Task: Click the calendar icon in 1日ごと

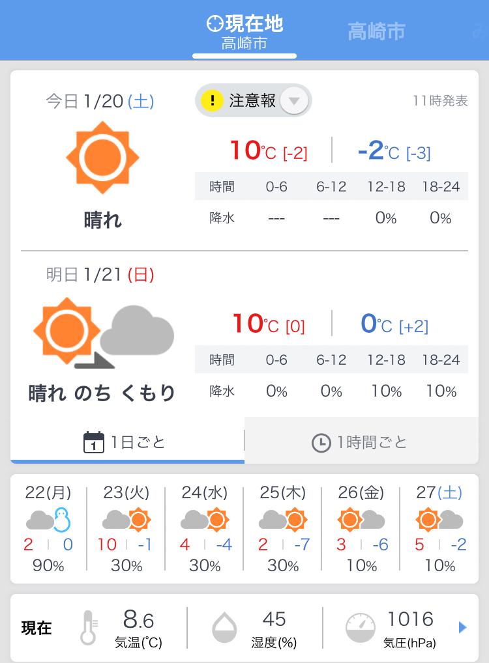Action: point(94,442)
